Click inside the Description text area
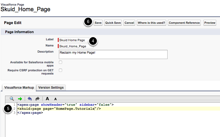Image resolution: width=220 pixels, height=137 pixels. [113, 54]
